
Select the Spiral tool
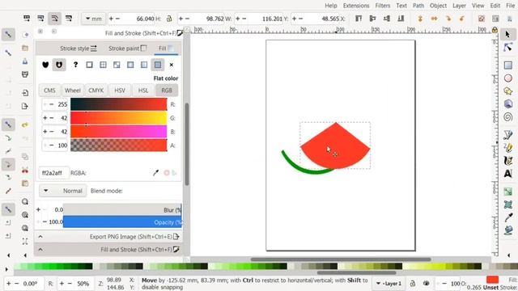click(508, 116)
